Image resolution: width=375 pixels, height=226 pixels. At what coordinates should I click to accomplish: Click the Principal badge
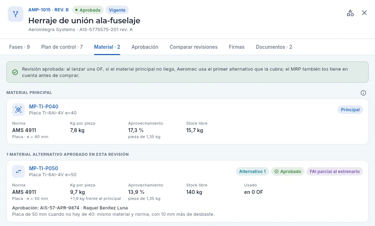coord(350,110)
